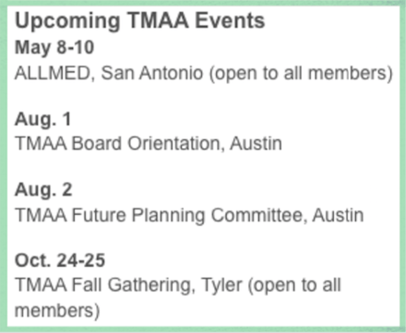Click the word "members)" on the last line
The image size is (406, 333).
point(57,311)
